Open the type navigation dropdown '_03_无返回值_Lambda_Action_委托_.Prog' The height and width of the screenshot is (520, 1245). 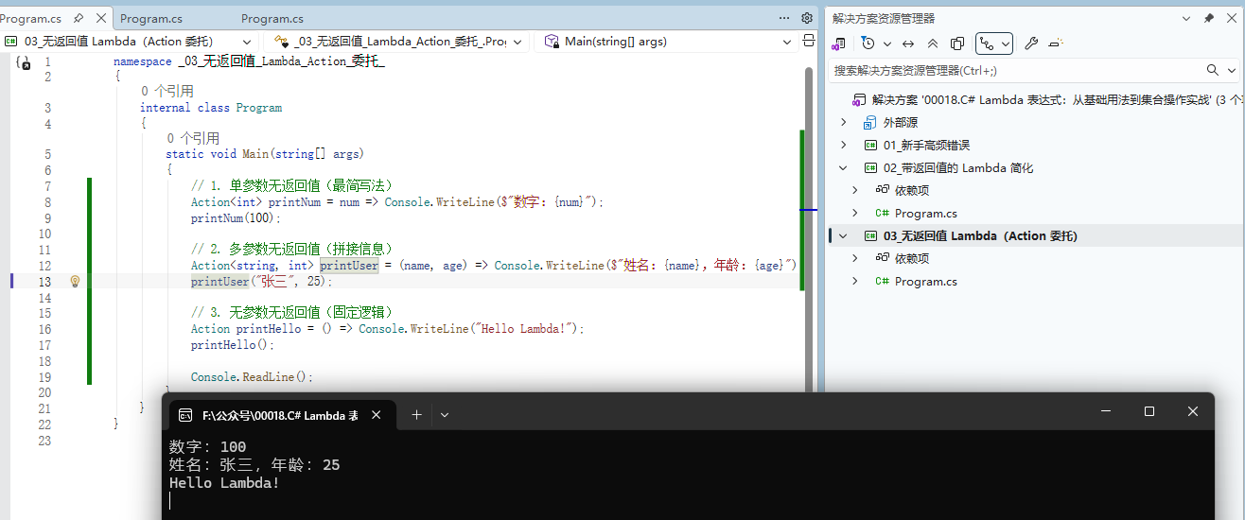(397, 41)
